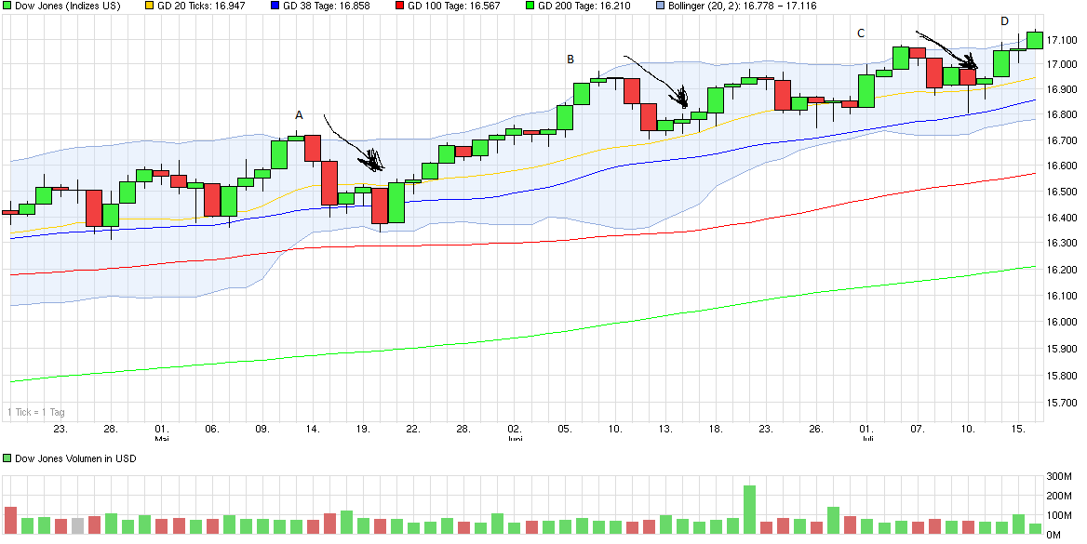This screenshot has width=1087, height=544.
Task: Click the 'Juli' month label
Action: point(867,439)
